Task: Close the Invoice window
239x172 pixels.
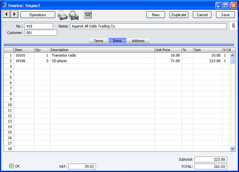Action: (233, 6)
